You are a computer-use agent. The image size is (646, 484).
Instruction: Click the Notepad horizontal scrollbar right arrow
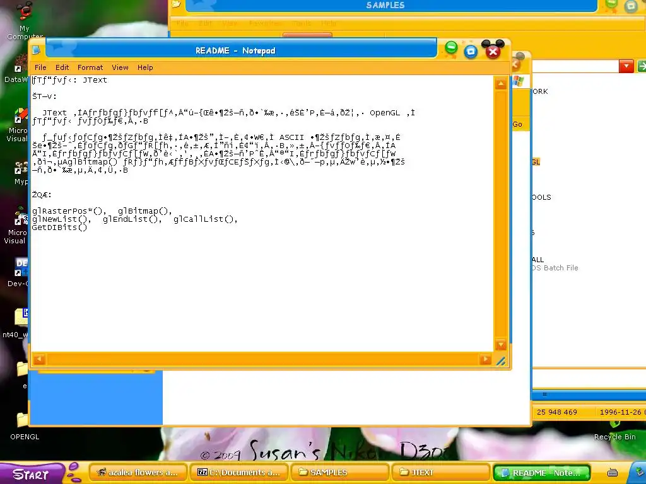(x=485, y=359)
